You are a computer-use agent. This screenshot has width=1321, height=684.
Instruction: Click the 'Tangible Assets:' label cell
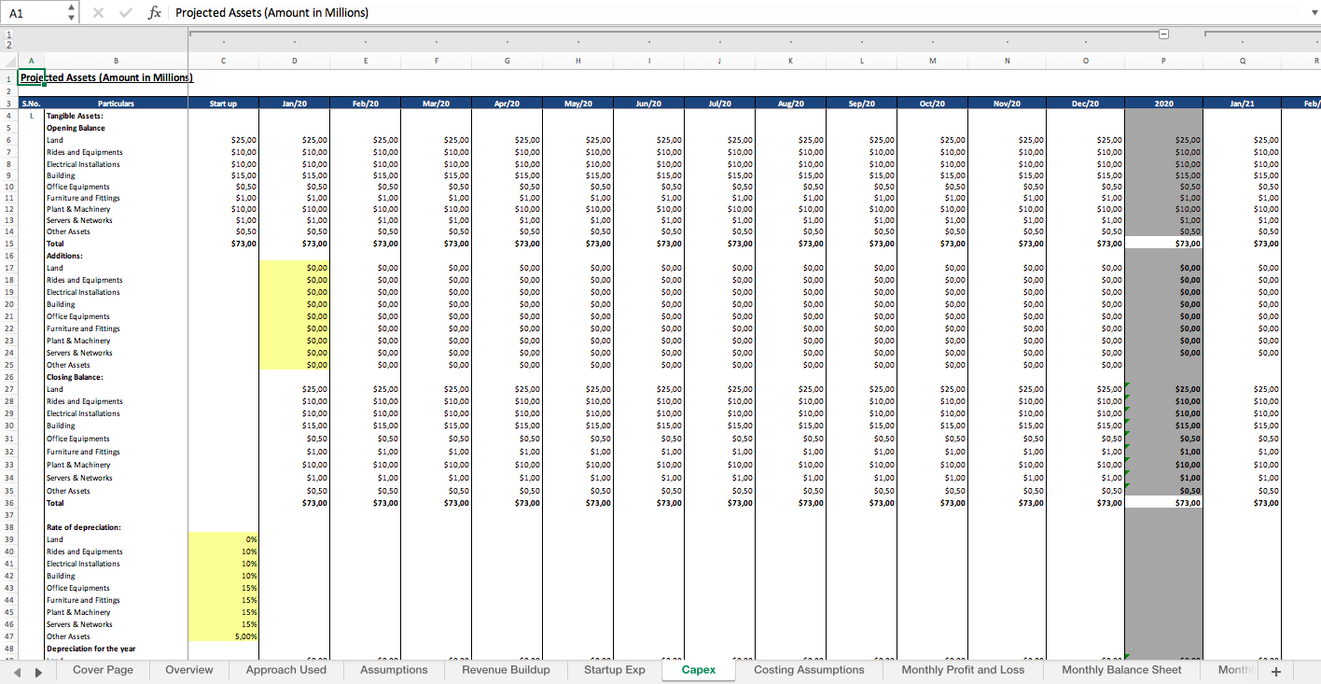[x=116, y=116]
